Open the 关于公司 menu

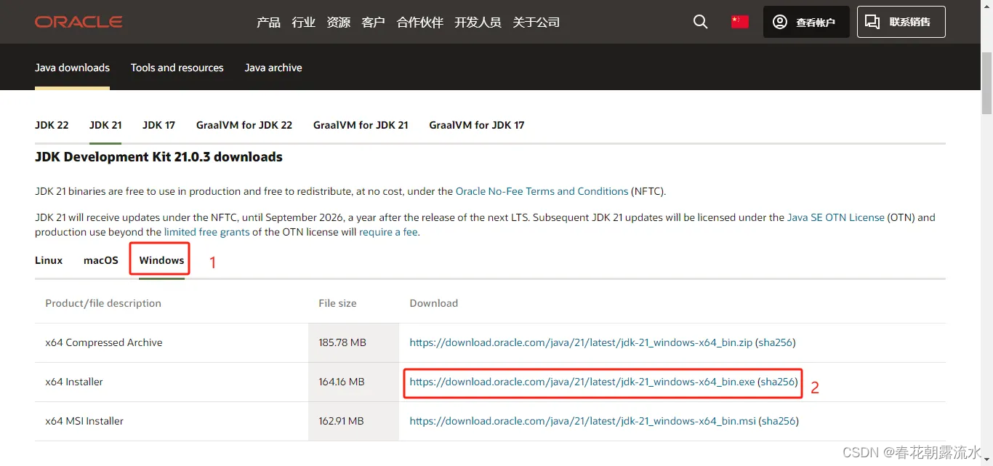click(536, 23)
